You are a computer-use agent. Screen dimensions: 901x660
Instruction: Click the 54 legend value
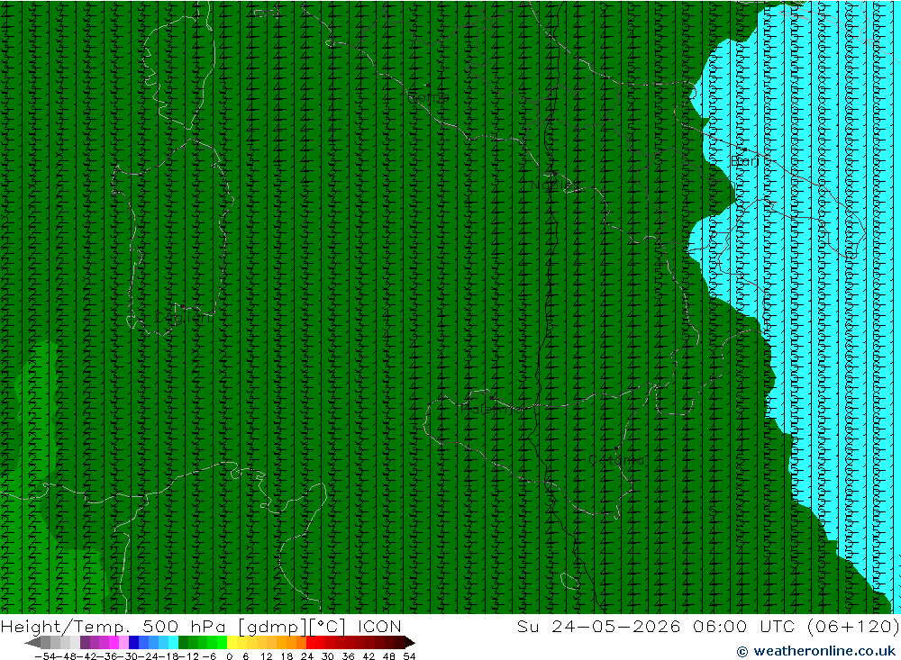click(409, 656)
